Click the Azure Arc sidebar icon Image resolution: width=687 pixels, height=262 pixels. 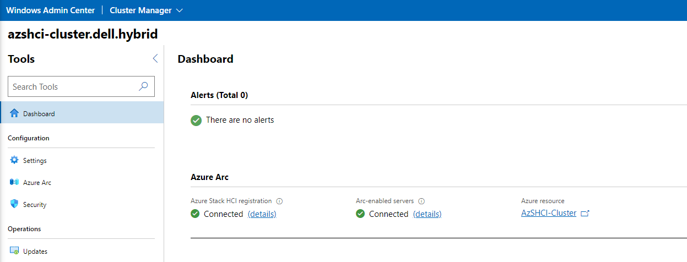[x=14, y=182]
